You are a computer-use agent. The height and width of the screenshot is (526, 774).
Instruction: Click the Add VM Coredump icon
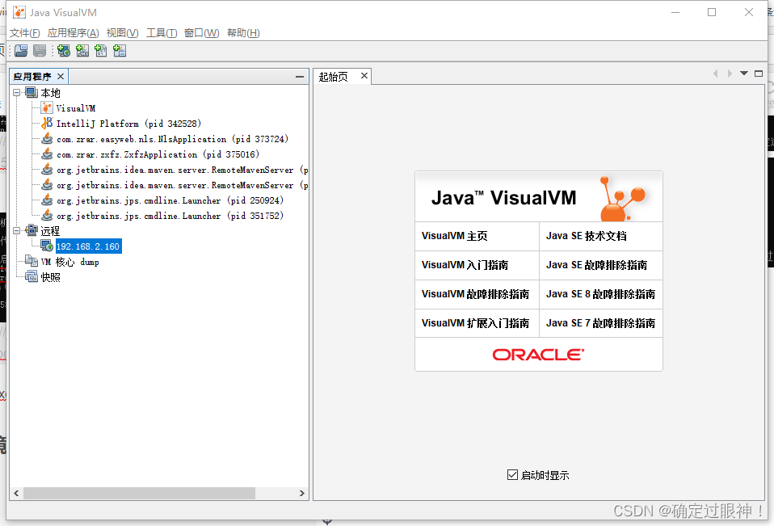pos(100,50)
